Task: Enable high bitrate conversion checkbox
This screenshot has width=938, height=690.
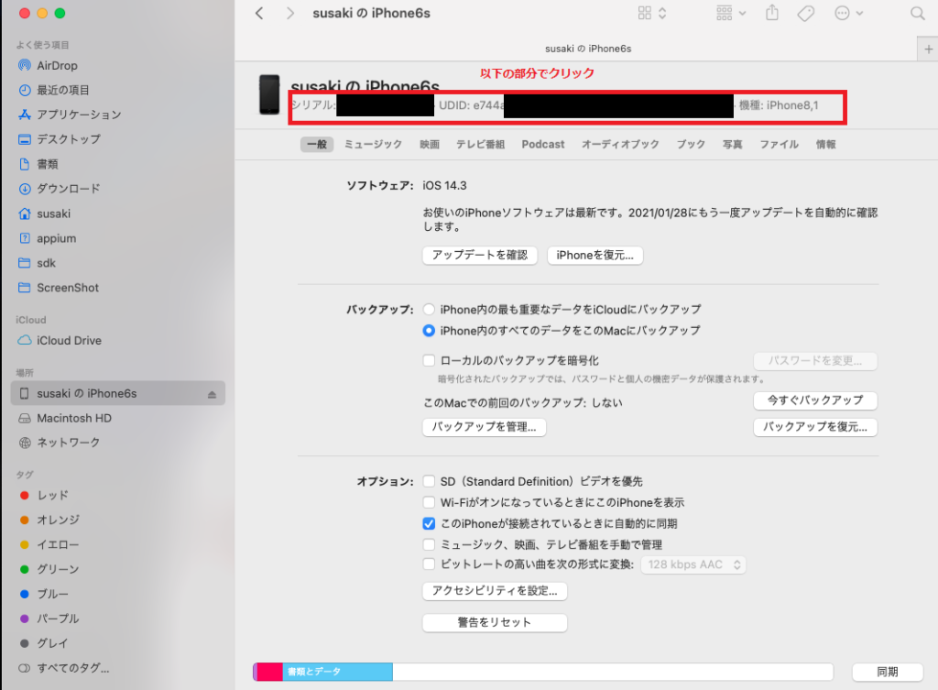Action: coord(429,564)
